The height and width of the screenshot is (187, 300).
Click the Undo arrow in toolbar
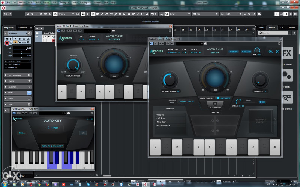pyautogui.click(x=5, y=14)
